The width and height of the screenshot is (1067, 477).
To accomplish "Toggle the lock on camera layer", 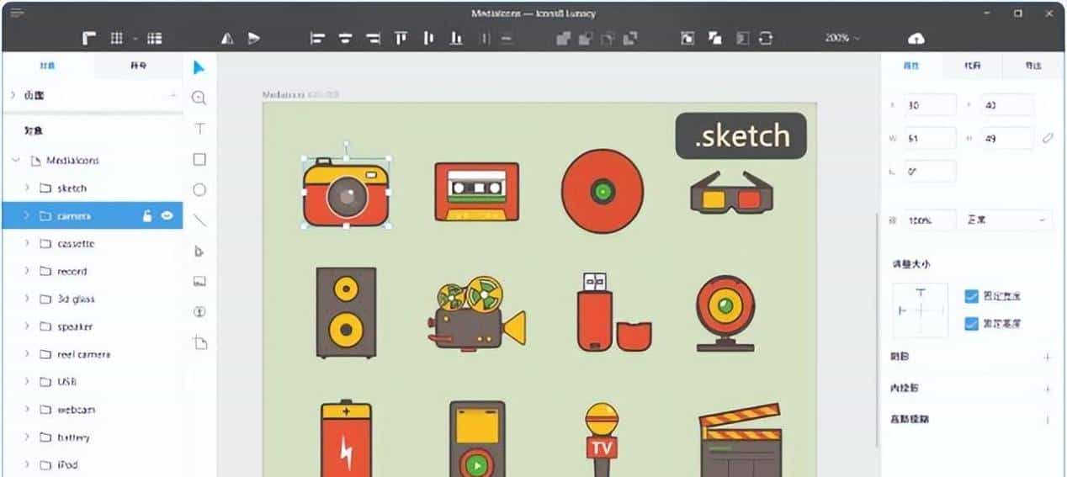I will (x=147, y=216).
